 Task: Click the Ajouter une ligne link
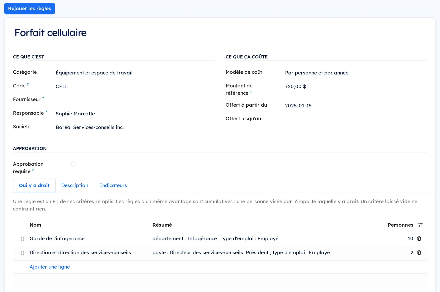pyautogui.click(x=50, y=267)
